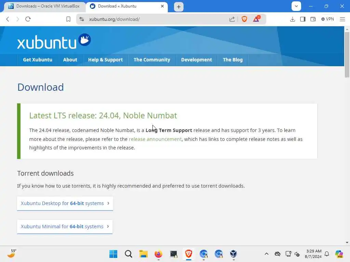The height and width of the screenshot is (262, 350).
Task: Open the Get Xubuntu menu
Action: [x=38, y=60]
